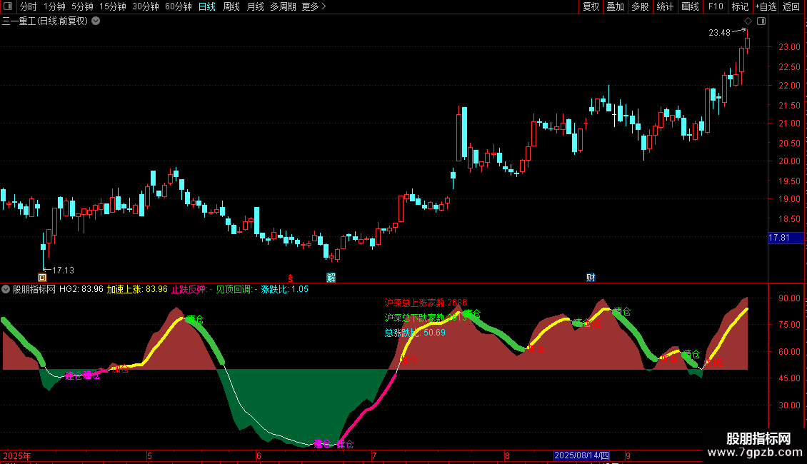Click the 加速上涨: 83.96 indicator value
Screen dimensions: 807x464
137,289
